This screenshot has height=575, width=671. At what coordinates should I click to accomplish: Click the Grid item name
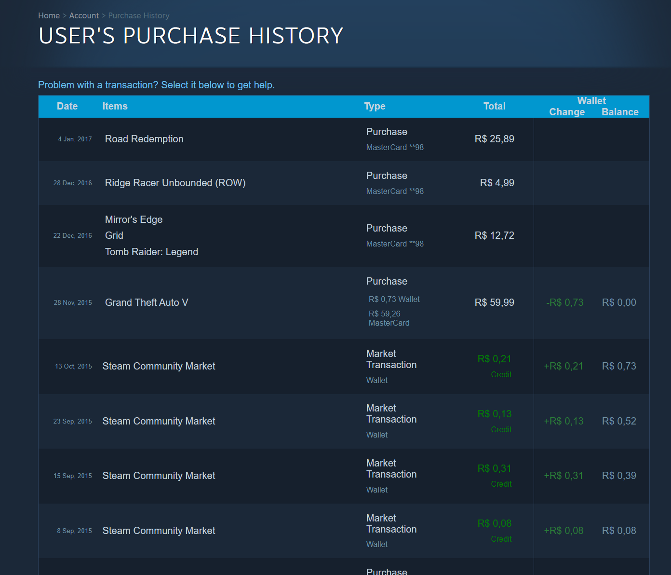114,235
